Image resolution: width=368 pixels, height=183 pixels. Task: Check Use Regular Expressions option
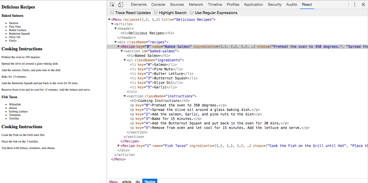coord(192,13)
